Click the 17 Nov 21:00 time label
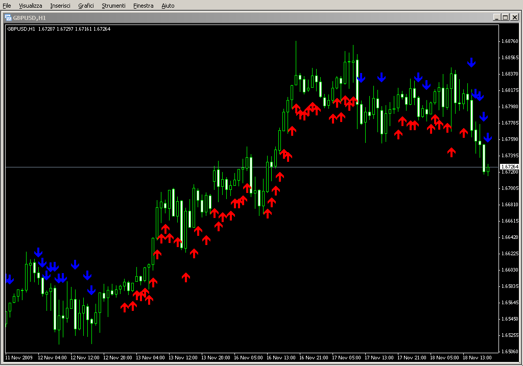Viewport: 523px width, 366px height. coord(412,358)
